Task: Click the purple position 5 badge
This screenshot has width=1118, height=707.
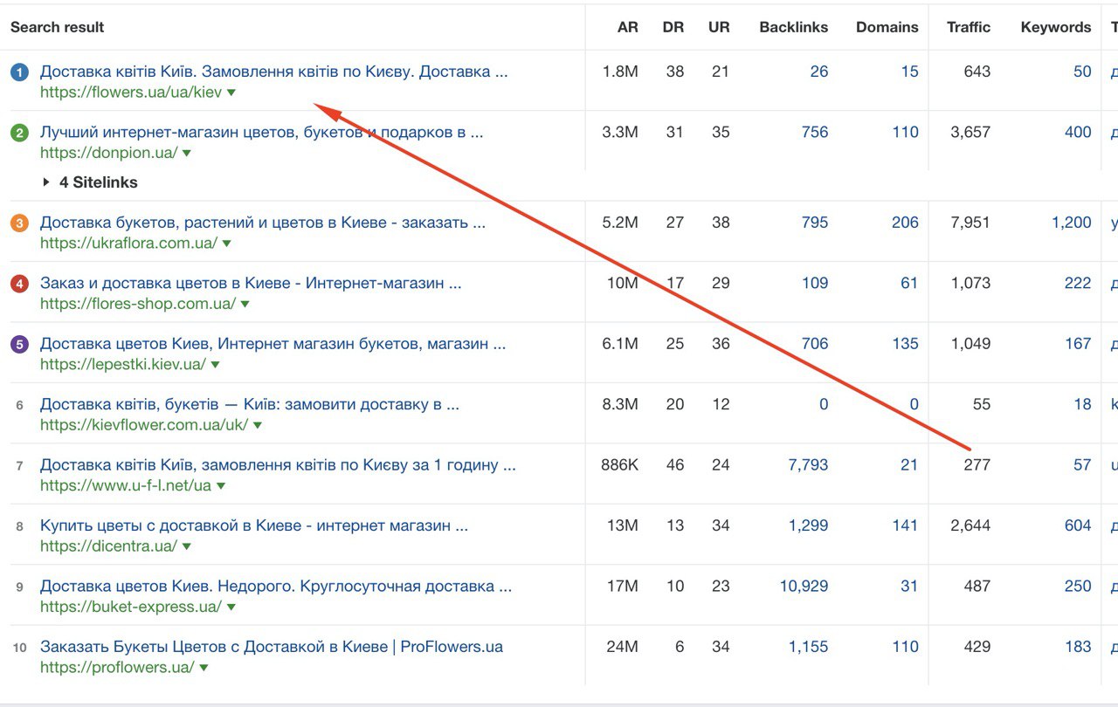Action: pyautogui.click(x=19, y=344)
